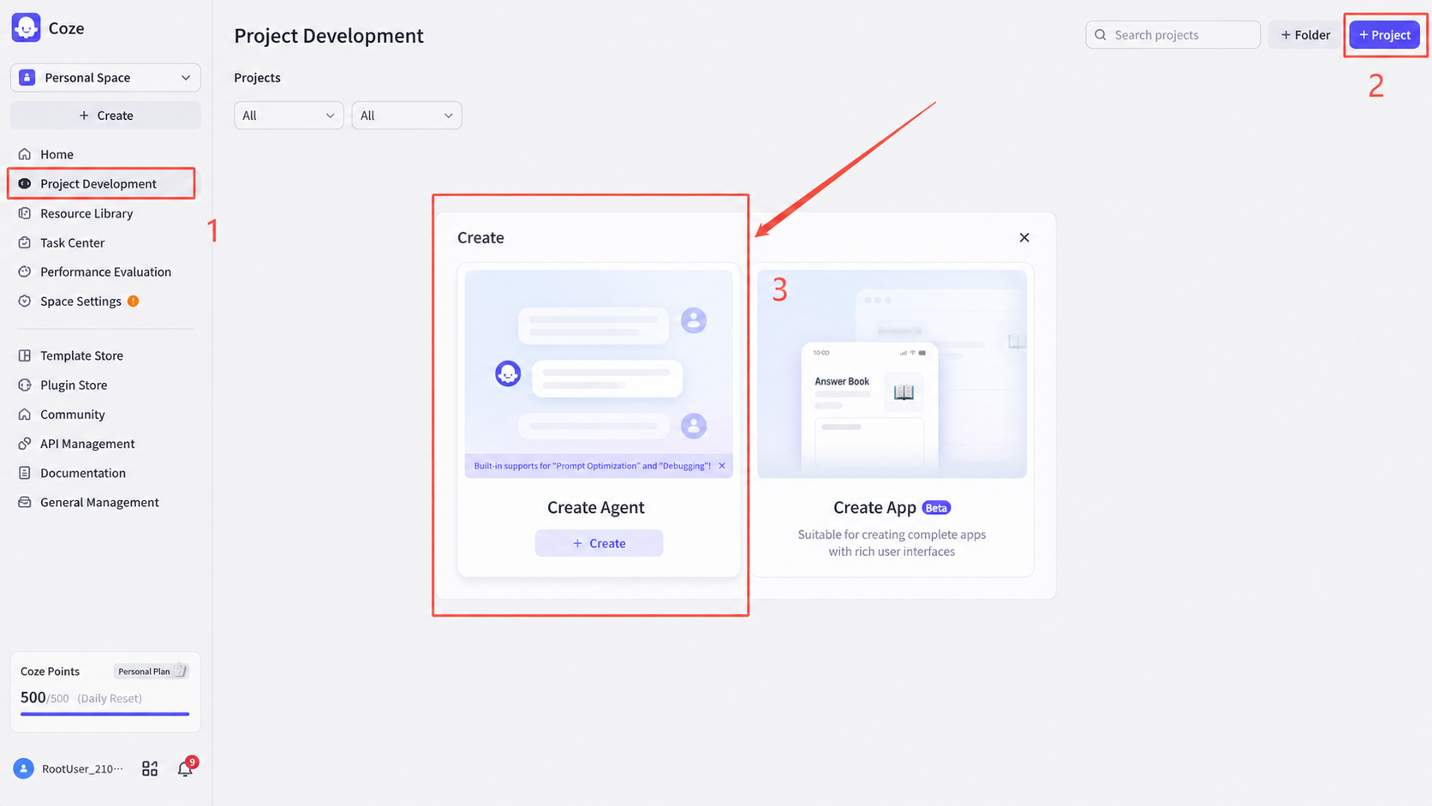1432x806 pixels.
Task: Click the API Management icon
Action: tap(25, 444)
